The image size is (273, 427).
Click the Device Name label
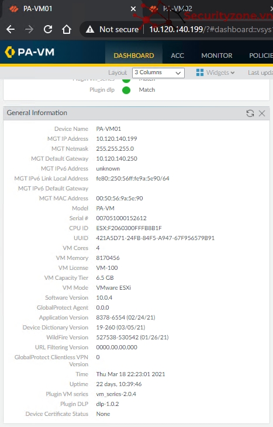tap(71, 129)
